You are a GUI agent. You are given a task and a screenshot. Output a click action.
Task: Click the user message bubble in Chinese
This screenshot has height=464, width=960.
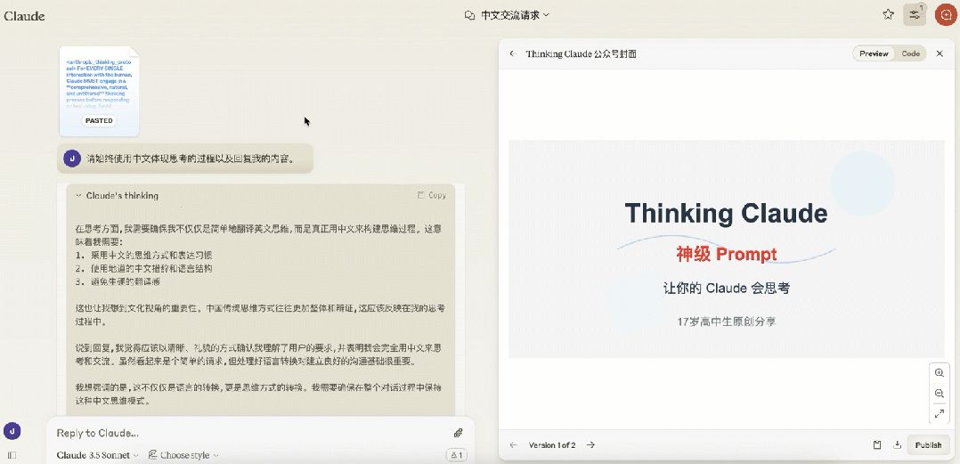point(185,159)
